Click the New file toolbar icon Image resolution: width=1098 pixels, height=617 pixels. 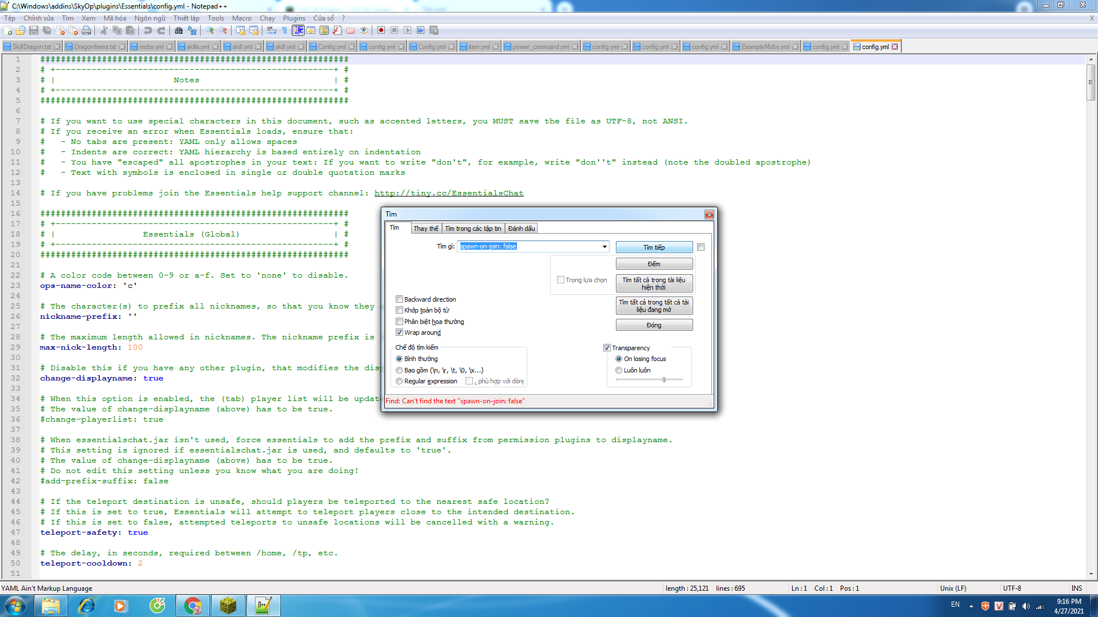click(x=8, y=30)
